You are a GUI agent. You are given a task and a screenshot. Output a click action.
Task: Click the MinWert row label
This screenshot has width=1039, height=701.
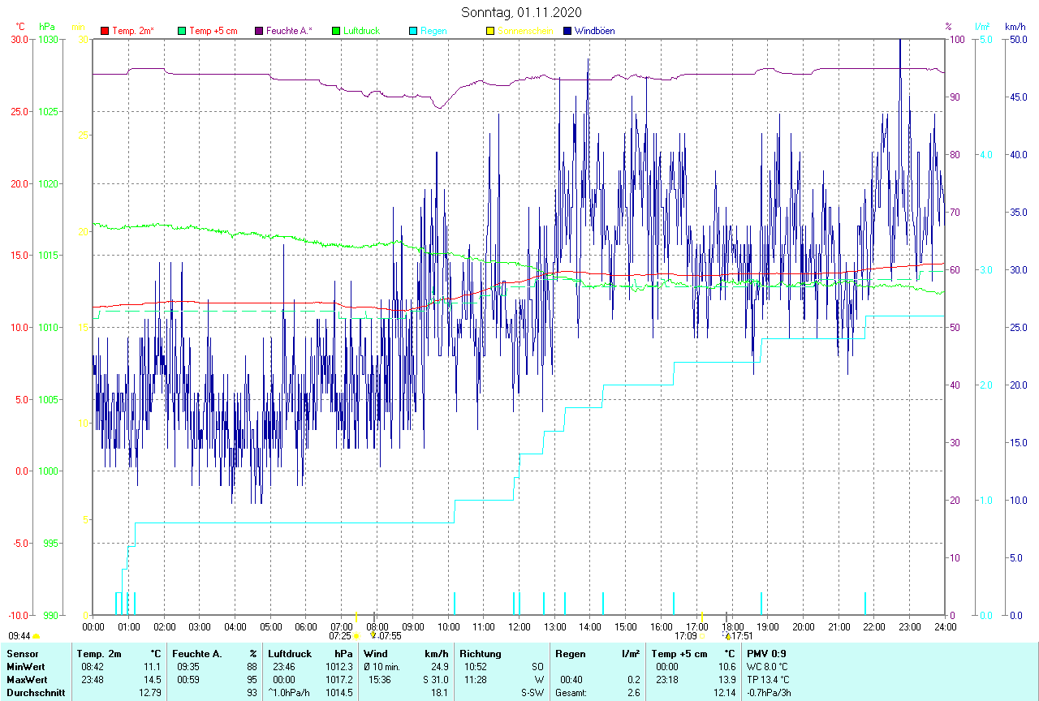(25, 667)
